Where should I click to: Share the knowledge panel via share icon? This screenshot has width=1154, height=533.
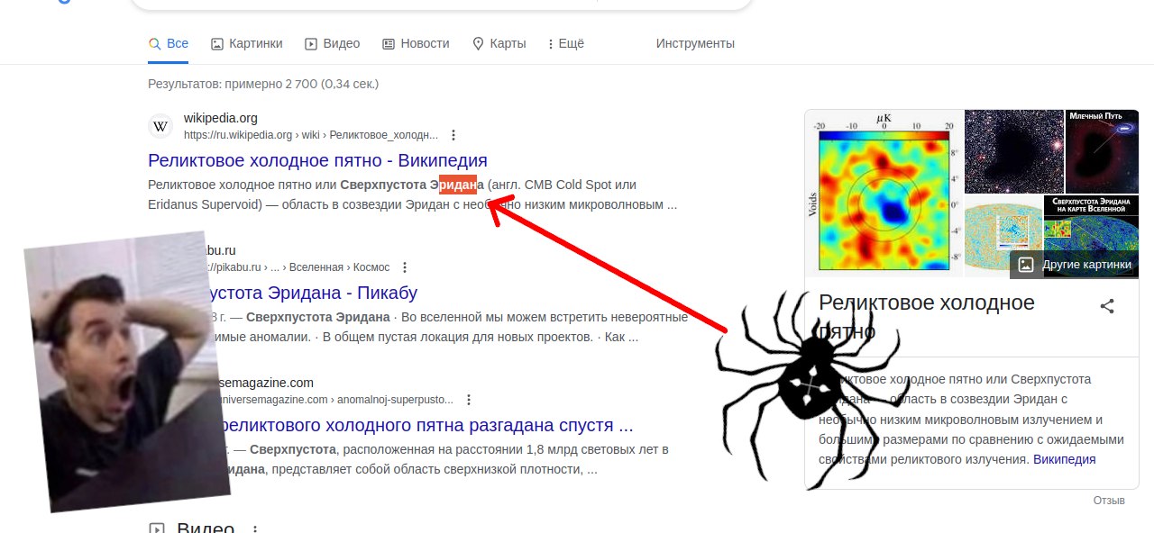(x=1107, y=306)
